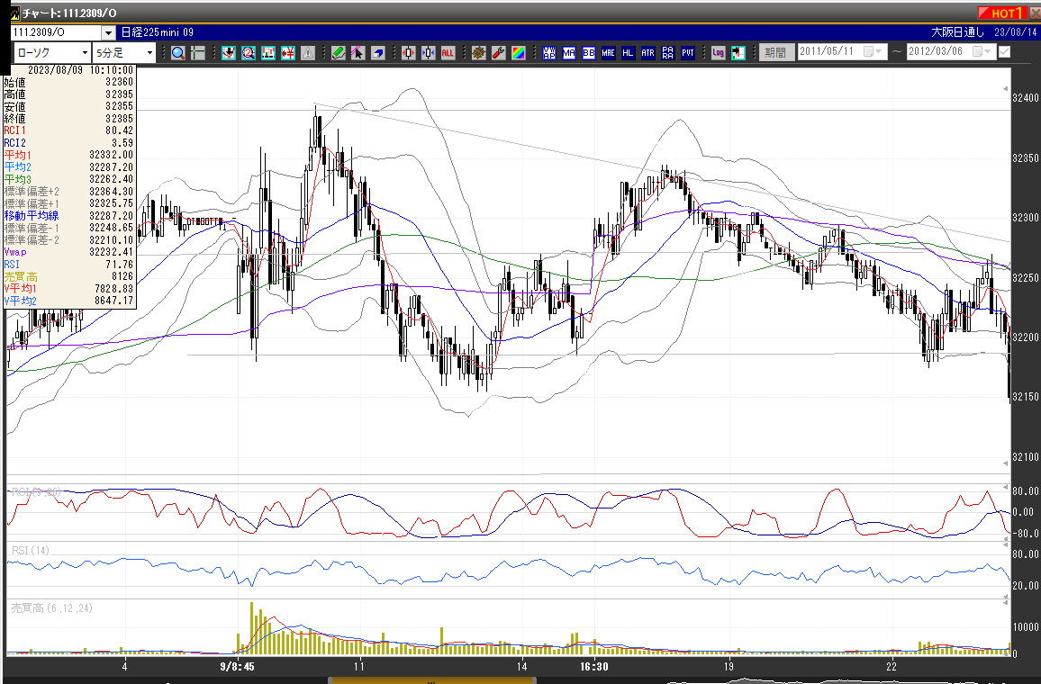
Task: Click the 32100 price axis label
Action: (x=1025, y=457)
